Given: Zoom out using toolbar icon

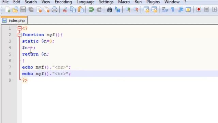Looking at the screenshot, I should click(136, 10).
